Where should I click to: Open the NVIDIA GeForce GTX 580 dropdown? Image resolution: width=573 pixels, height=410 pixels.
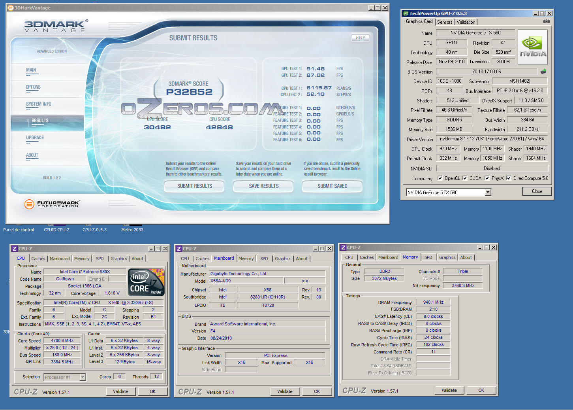pos(488,192)
